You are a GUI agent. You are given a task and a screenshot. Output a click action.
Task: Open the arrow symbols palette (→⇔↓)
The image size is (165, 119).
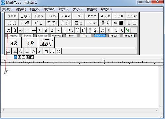coord(65,16)
